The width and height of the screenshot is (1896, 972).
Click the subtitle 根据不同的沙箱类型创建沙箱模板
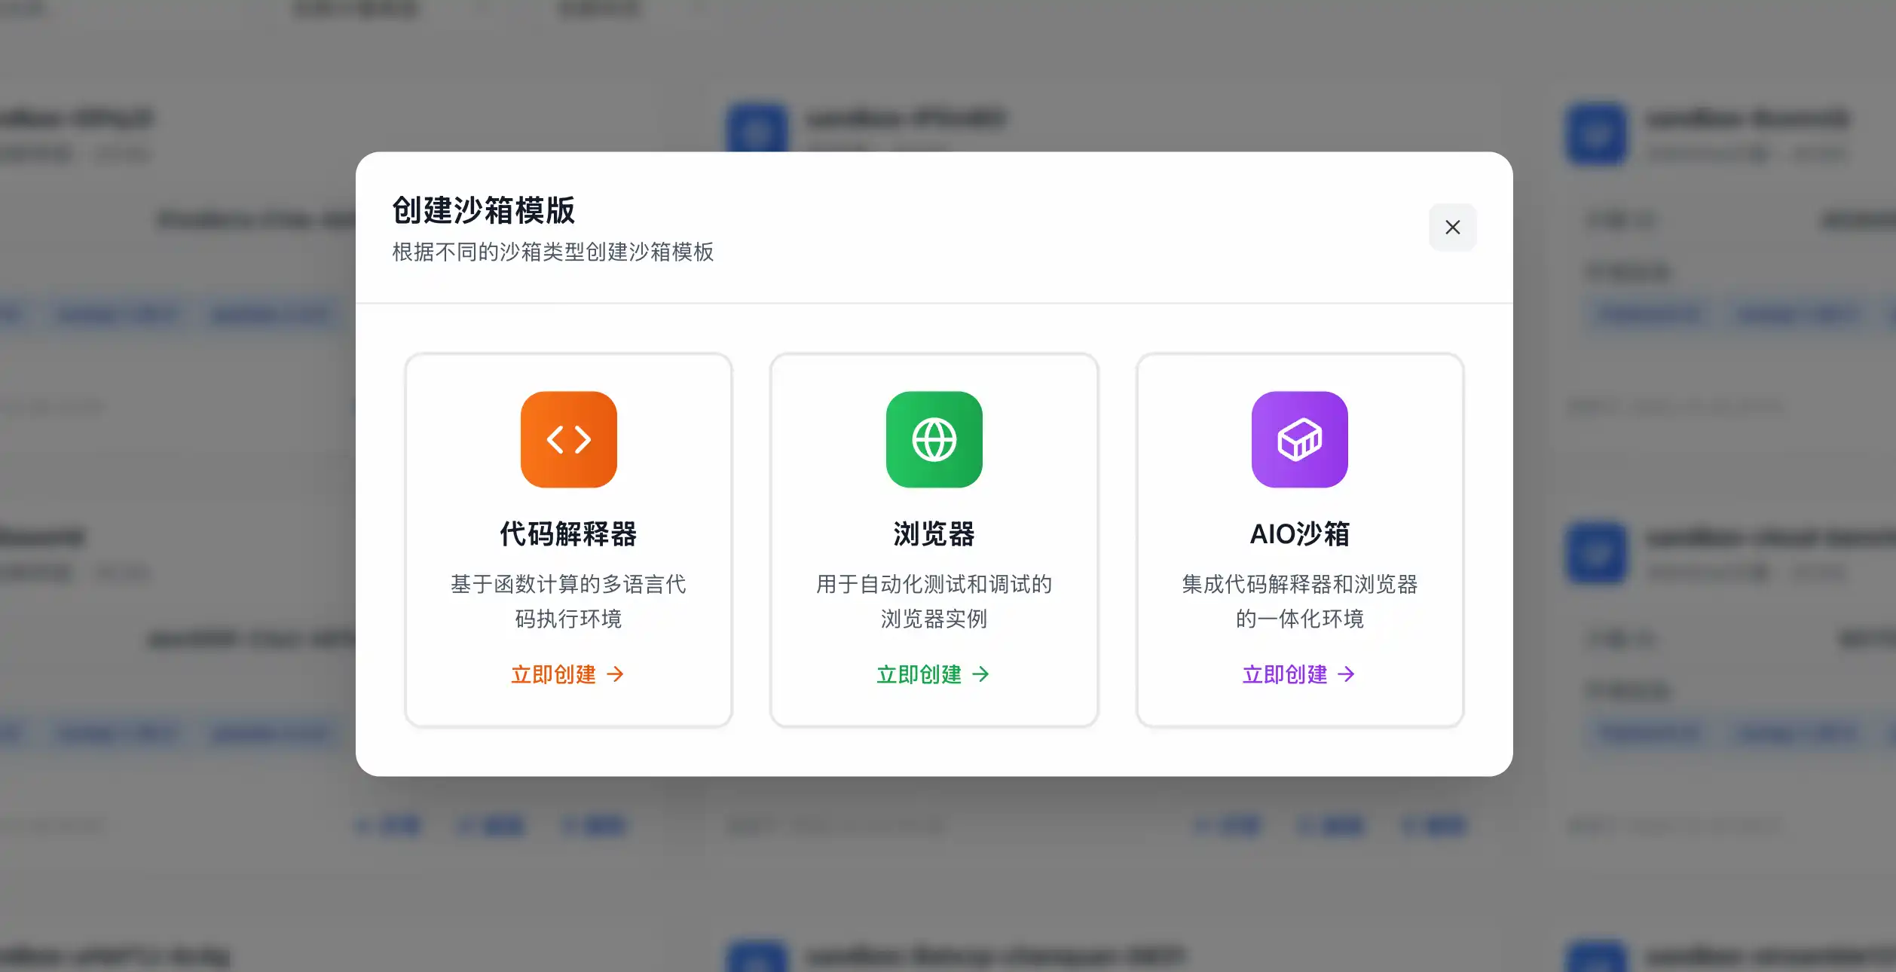[x=552, y=252]
